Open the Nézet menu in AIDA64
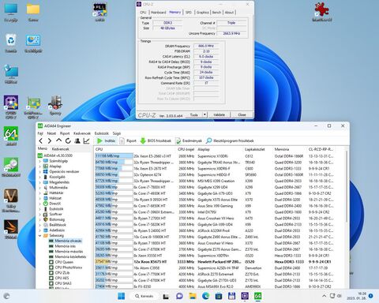379x303 pixels. tap(51, 133)
